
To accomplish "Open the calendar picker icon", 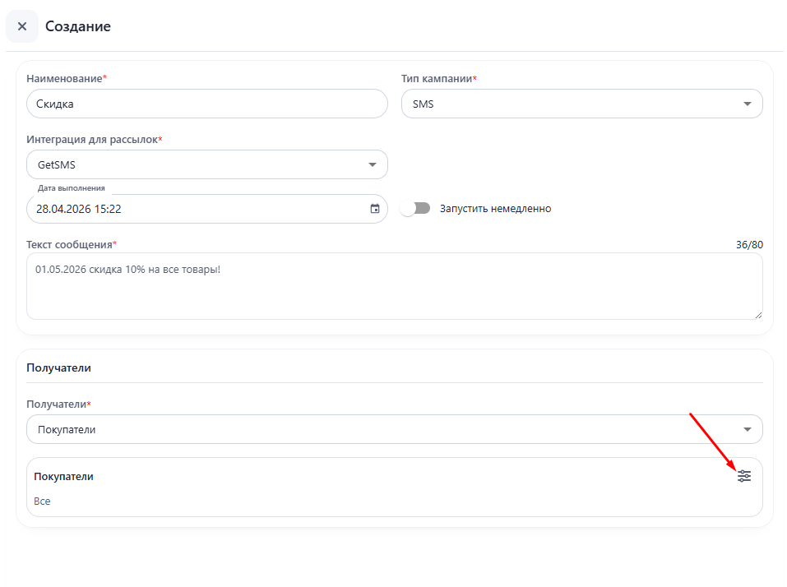I will [x=375, y=209].
